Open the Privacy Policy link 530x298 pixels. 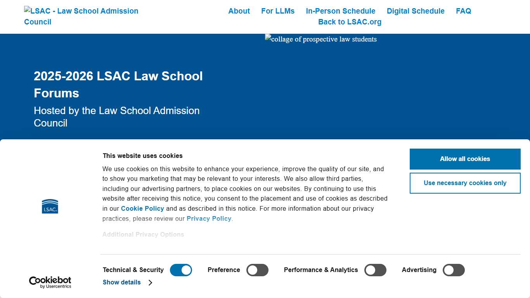click(209, 218)
